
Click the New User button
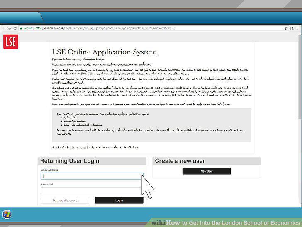pyautogui.click(x=207, y=171)
